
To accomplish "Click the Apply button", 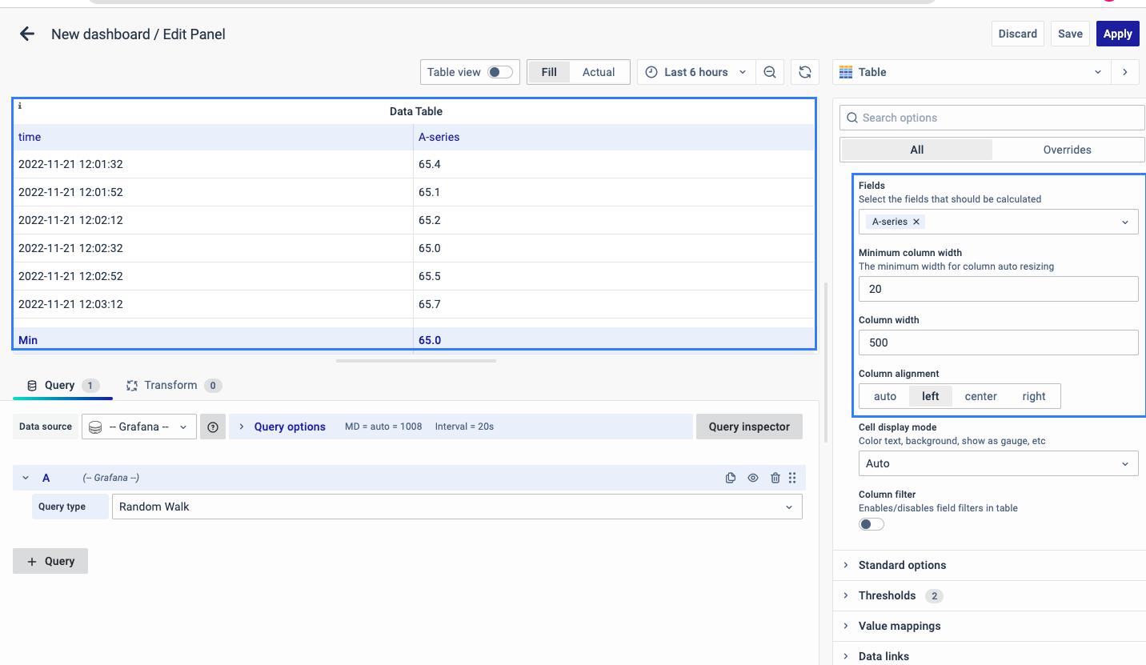I will [x=1117, y=34].
